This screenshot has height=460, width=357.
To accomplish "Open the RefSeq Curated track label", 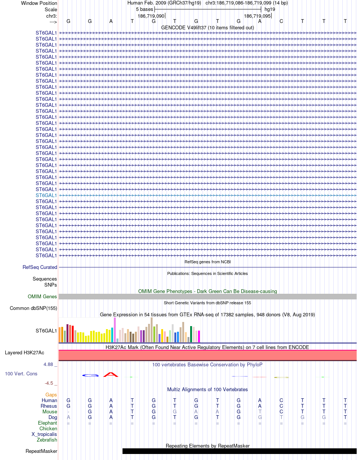I will (x=40, y=267).
